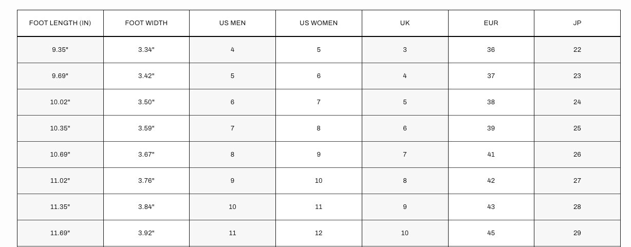Select JP size 27 cell
Viewport: 631px width, 247px height.
(577, 181)
